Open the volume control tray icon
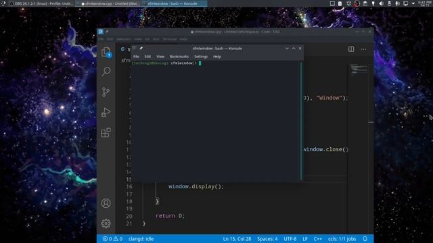This screenshot has width=433, height=243. point(381,3)
